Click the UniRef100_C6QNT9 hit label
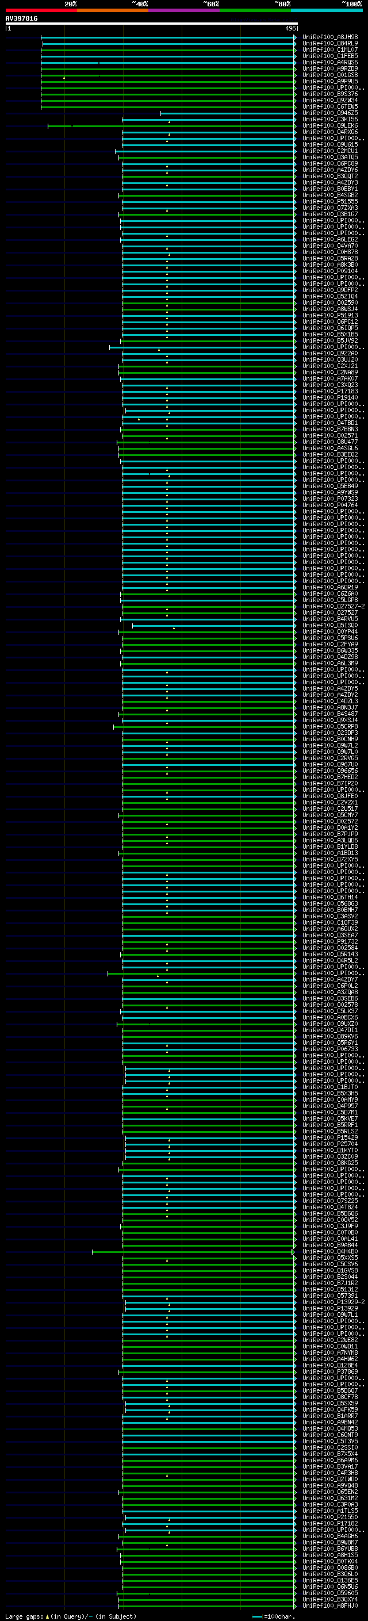 pos(330,1435)
